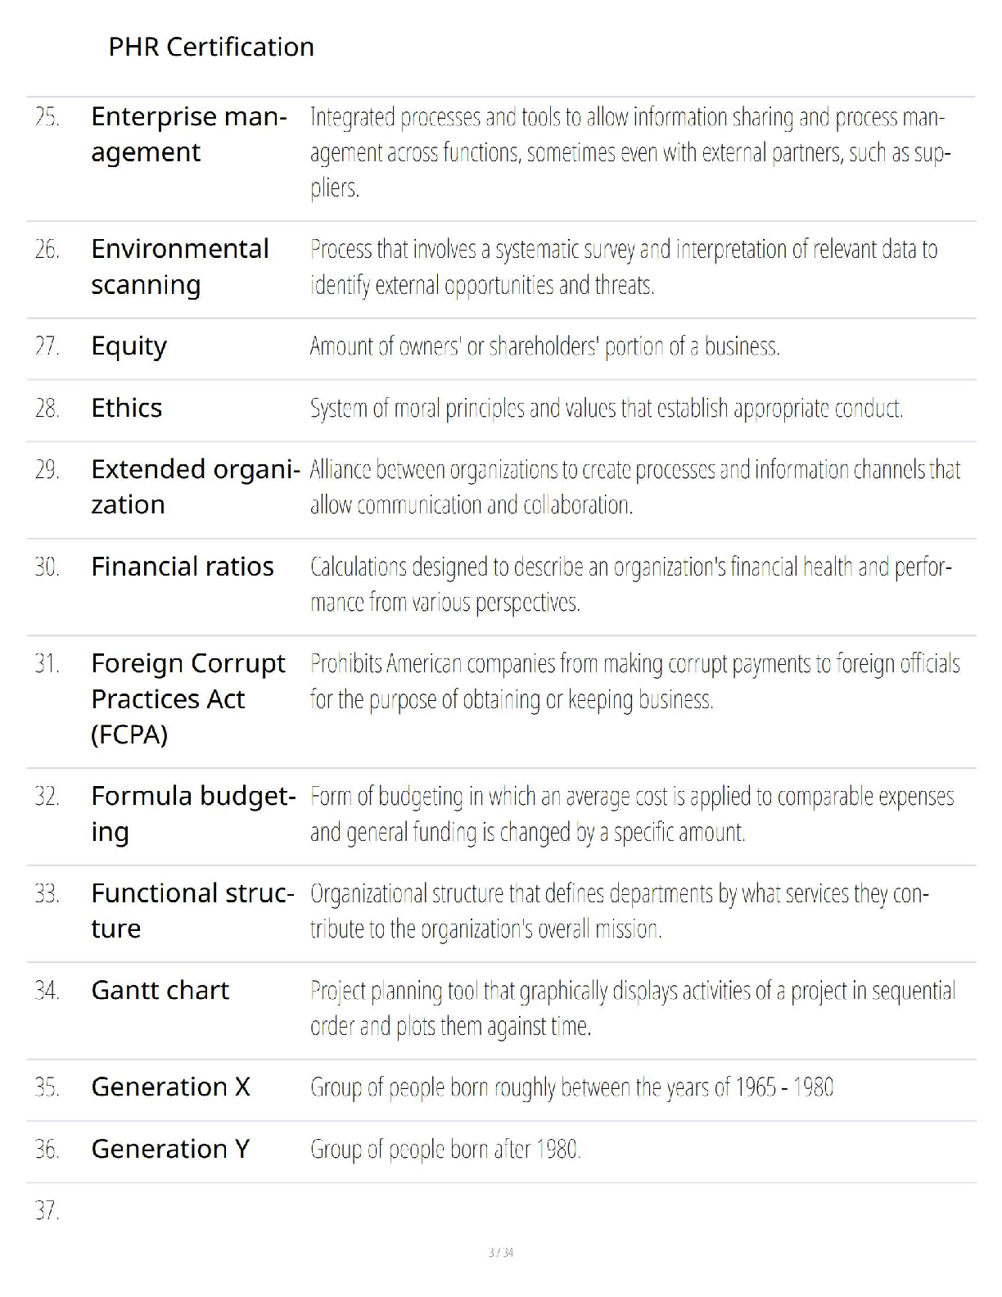The image size is (1002, 1297).
Task: Select the 'Formula budgeting' term
Action: (192, 813)
